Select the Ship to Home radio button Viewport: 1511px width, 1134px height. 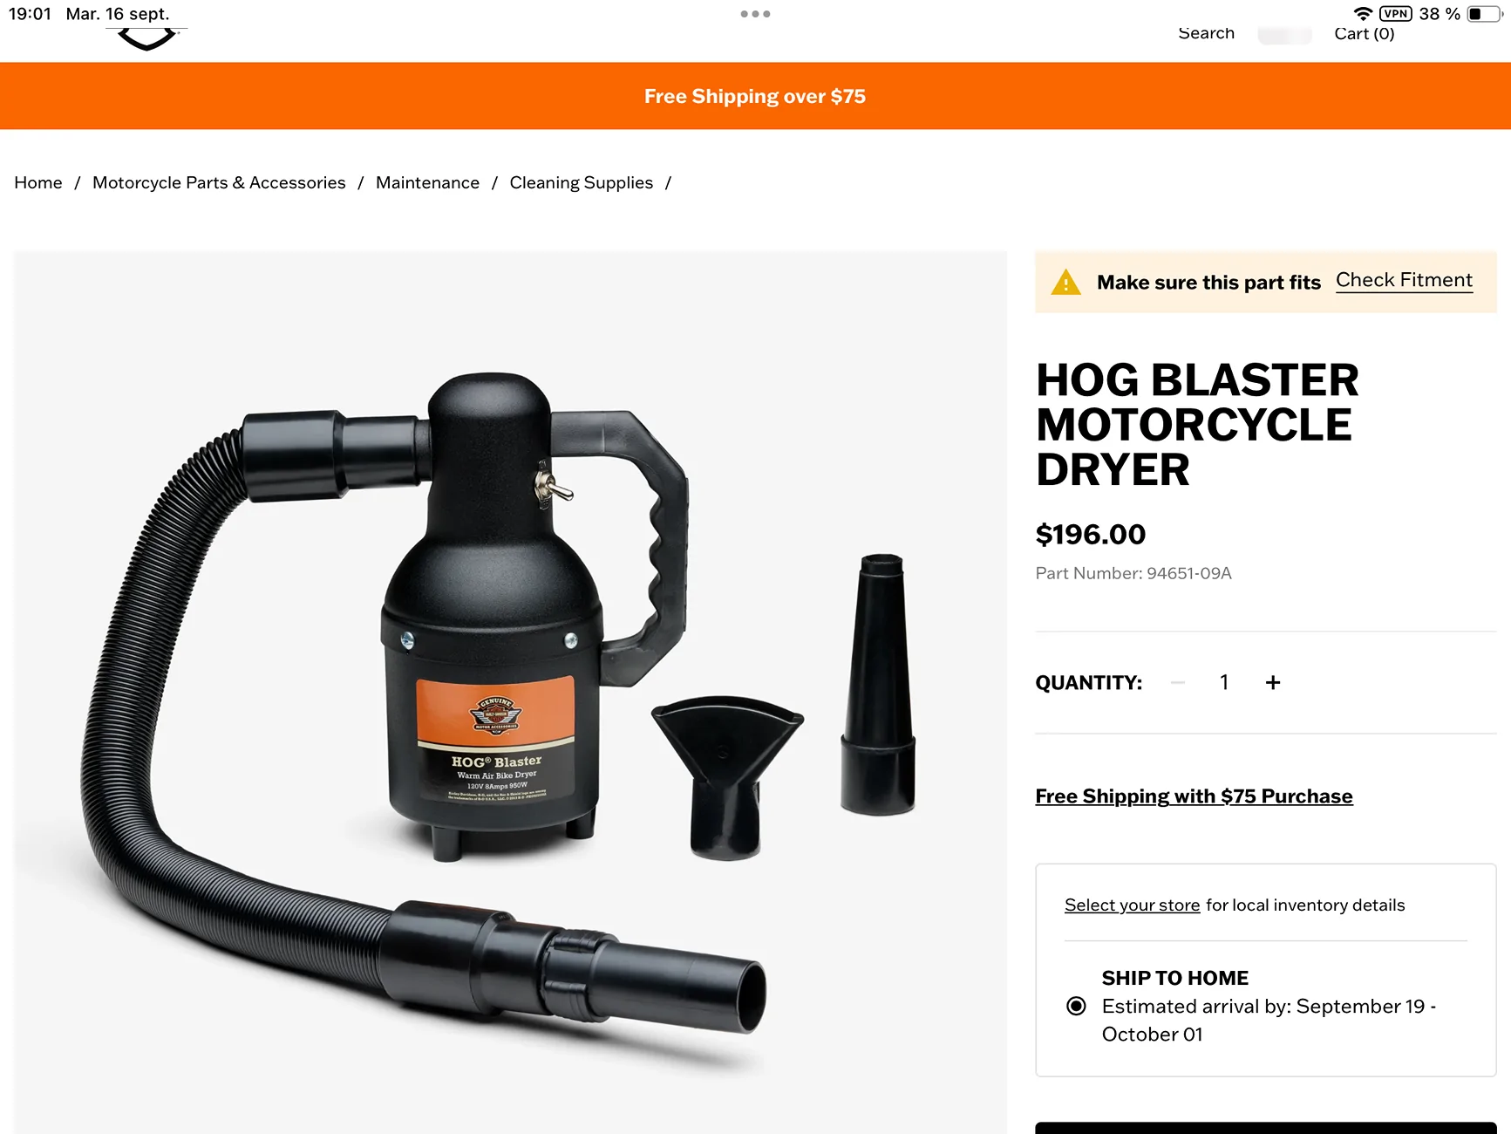1077,1006
